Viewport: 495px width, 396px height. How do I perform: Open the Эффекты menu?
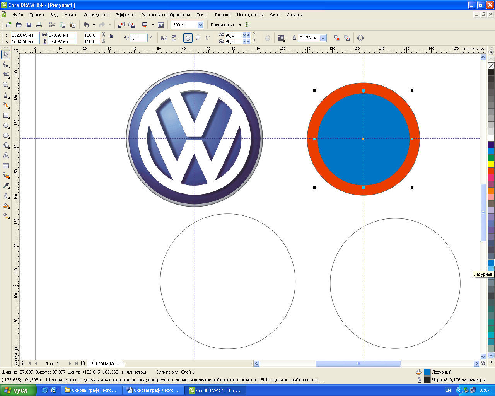click(126, 15)
